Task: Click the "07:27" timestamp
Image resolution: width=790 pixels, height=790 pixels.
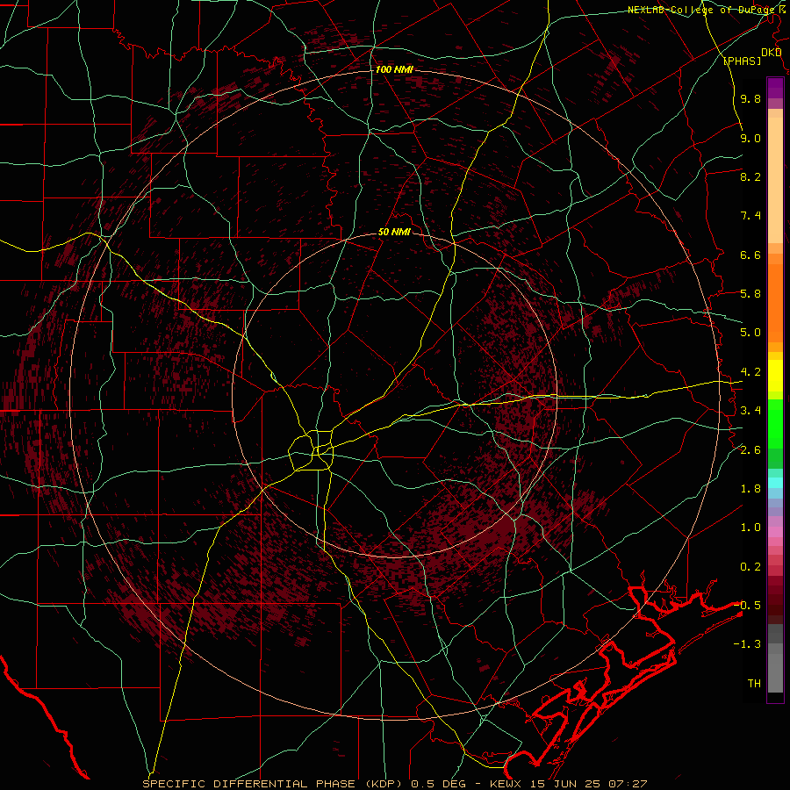Action: pos(630,784)
